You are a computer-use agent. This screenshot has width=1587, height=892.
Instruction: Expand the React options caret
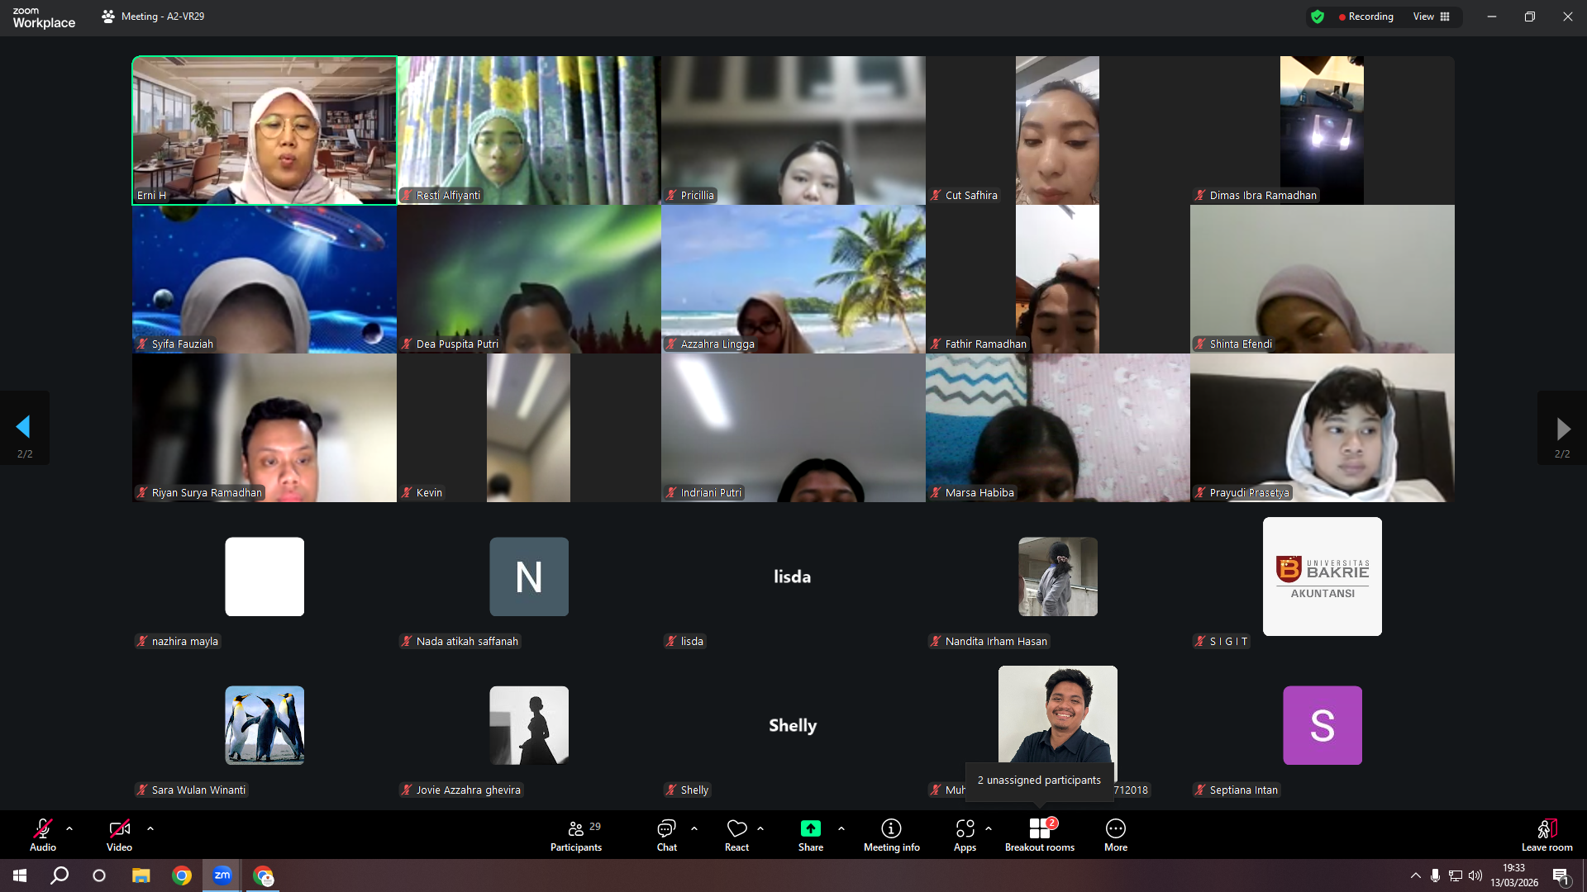click(760, 828)
